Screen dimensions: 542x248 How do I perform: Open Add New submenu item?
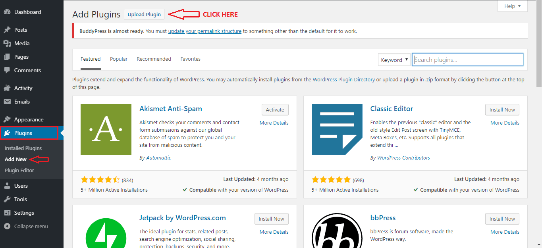tap(16, 159)
